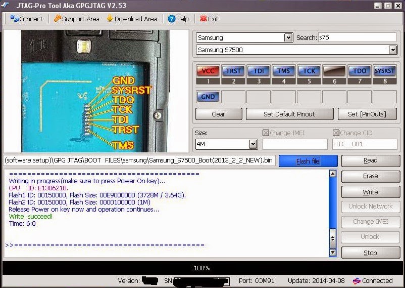Click log scrollbar up arrow
The width and height of the screenshot is (405, 288).
(333, 174)
